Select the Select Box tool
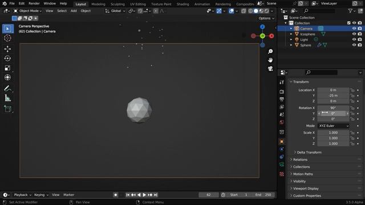Screen dimensions: 365x205 tap(7, 29)
